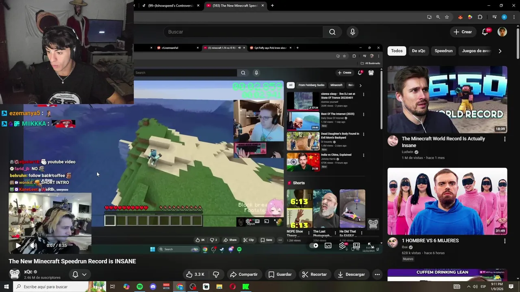Open the Kick app on the taskbar
Viewport: 520px width, 292px height.
click(246, 287)
